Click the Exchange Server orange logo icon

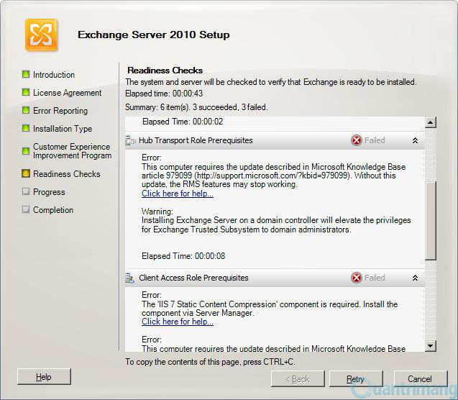(41, 35)
